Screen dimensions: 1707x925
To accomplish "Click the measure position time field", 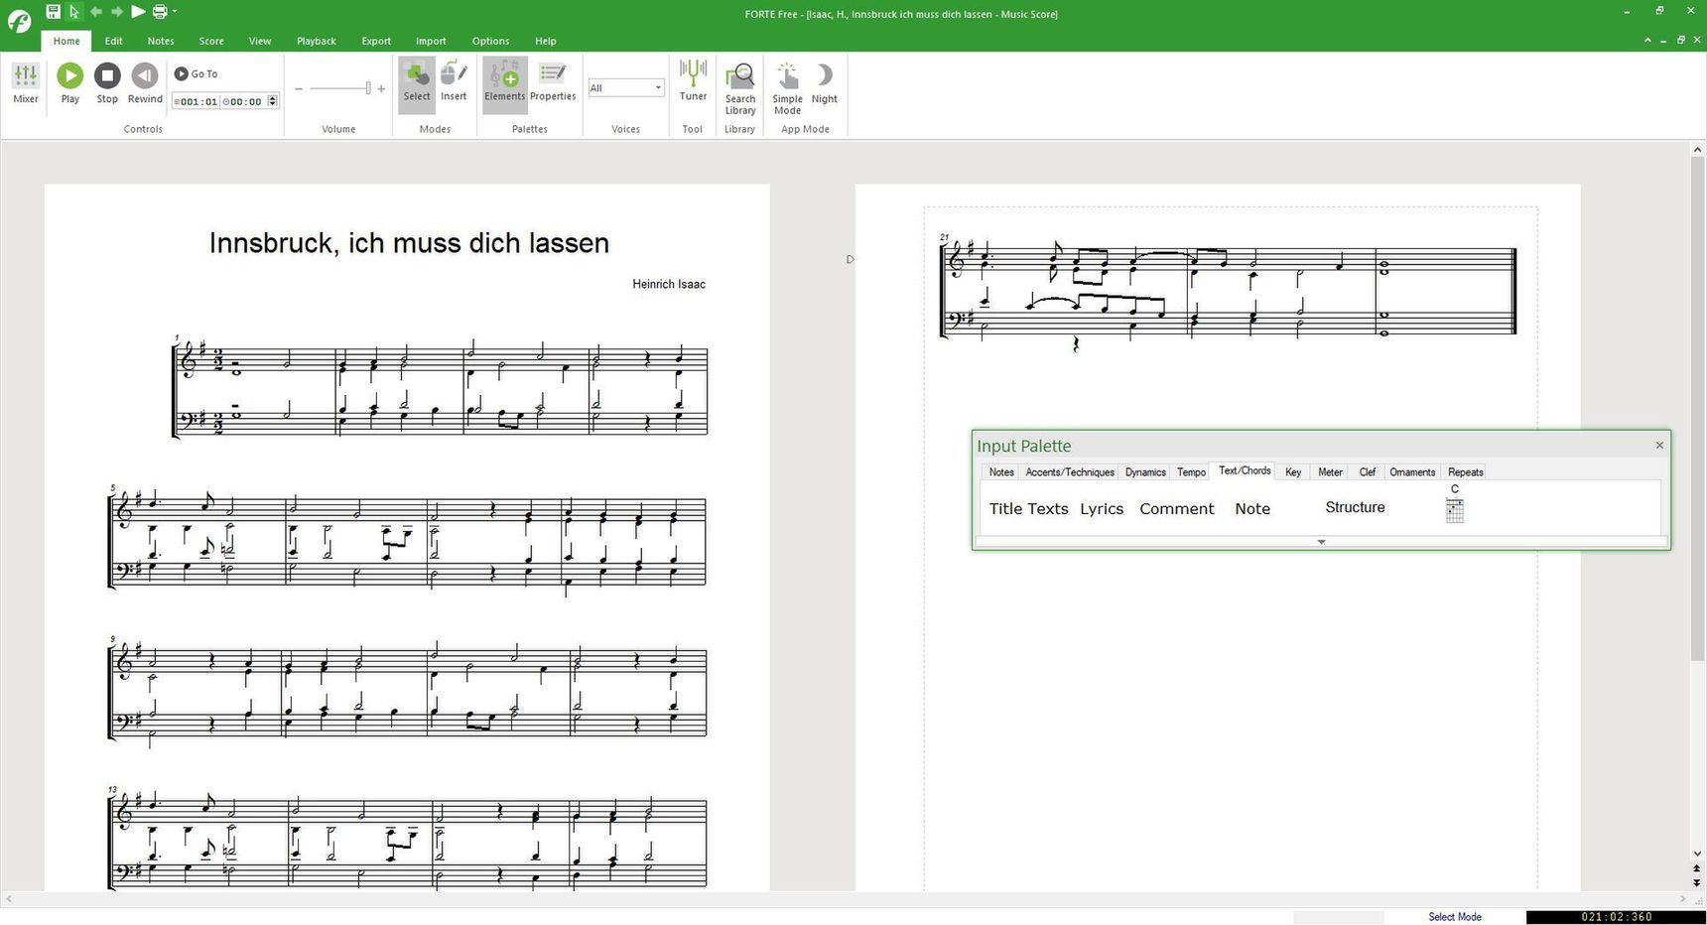I will (196, 101).
